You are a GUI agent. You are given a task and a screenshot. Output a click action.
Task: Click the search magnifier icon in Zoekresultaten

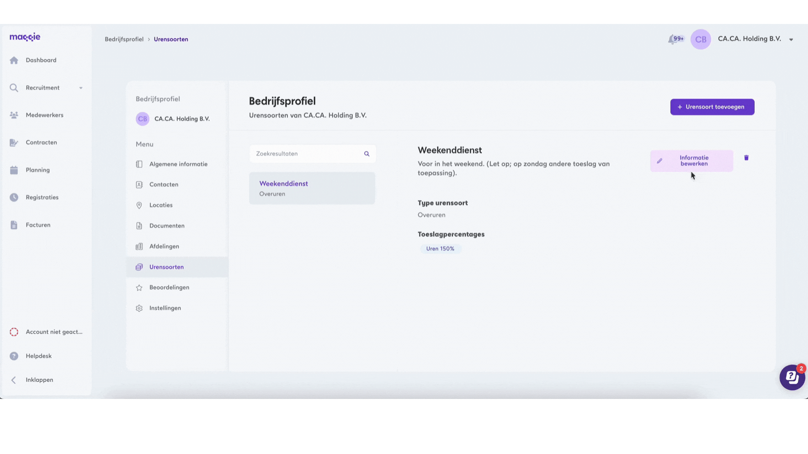click(x=367, y=154)
